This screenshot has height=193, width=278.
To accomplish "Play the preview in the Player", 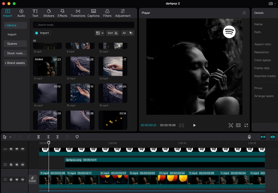I will click(194, 125).
